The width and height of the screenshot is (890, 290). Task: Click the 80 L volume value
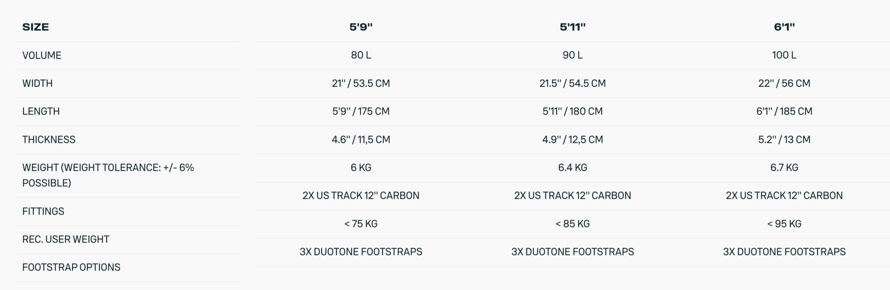click(361, 55)
